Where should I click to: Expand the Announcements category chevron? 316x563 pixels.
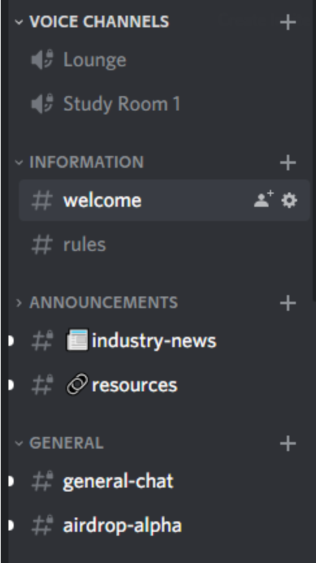pyautogui.click(x=19, y=303)
